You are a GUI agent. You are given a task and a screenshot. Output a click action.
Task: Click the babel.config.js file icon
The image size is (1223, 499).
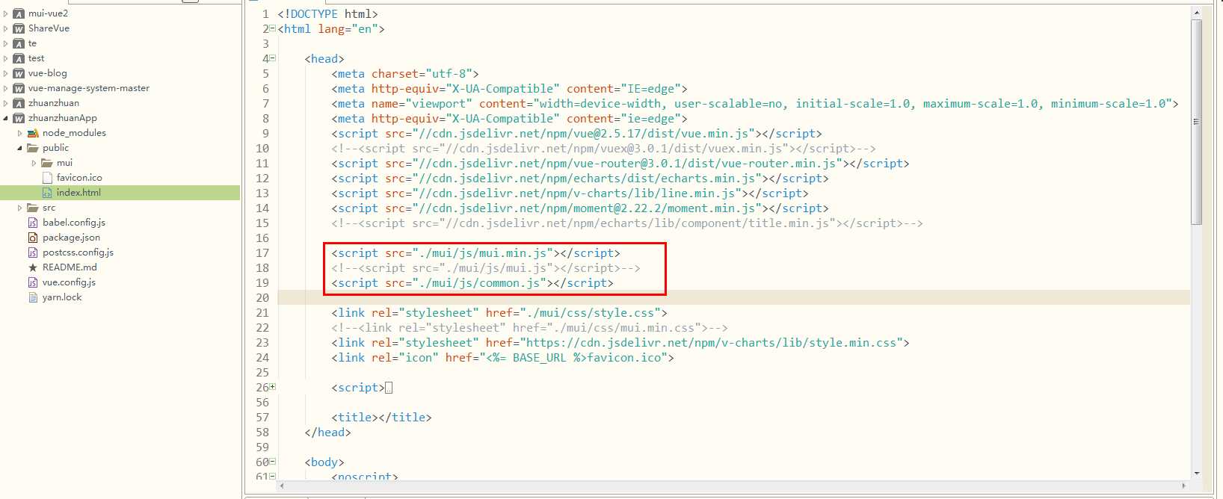[x=33, y=223]
